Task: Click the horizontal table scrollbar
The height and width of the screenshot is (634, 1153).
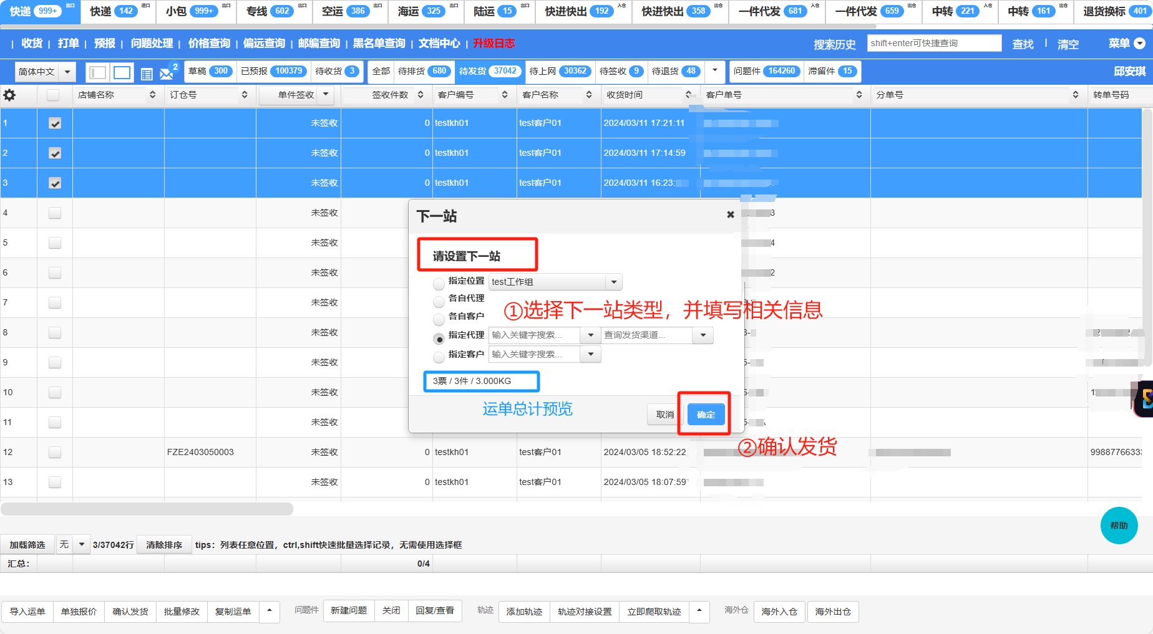Action: point(147,509)
